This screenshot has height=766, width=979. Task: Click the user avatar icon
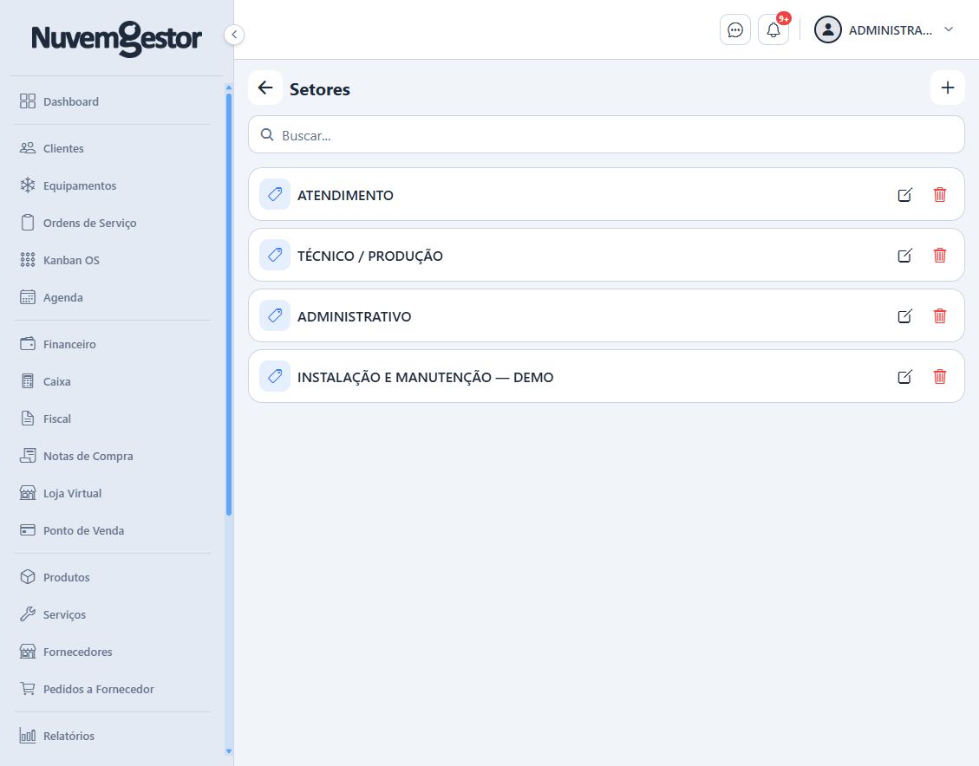tap(828, 30)
